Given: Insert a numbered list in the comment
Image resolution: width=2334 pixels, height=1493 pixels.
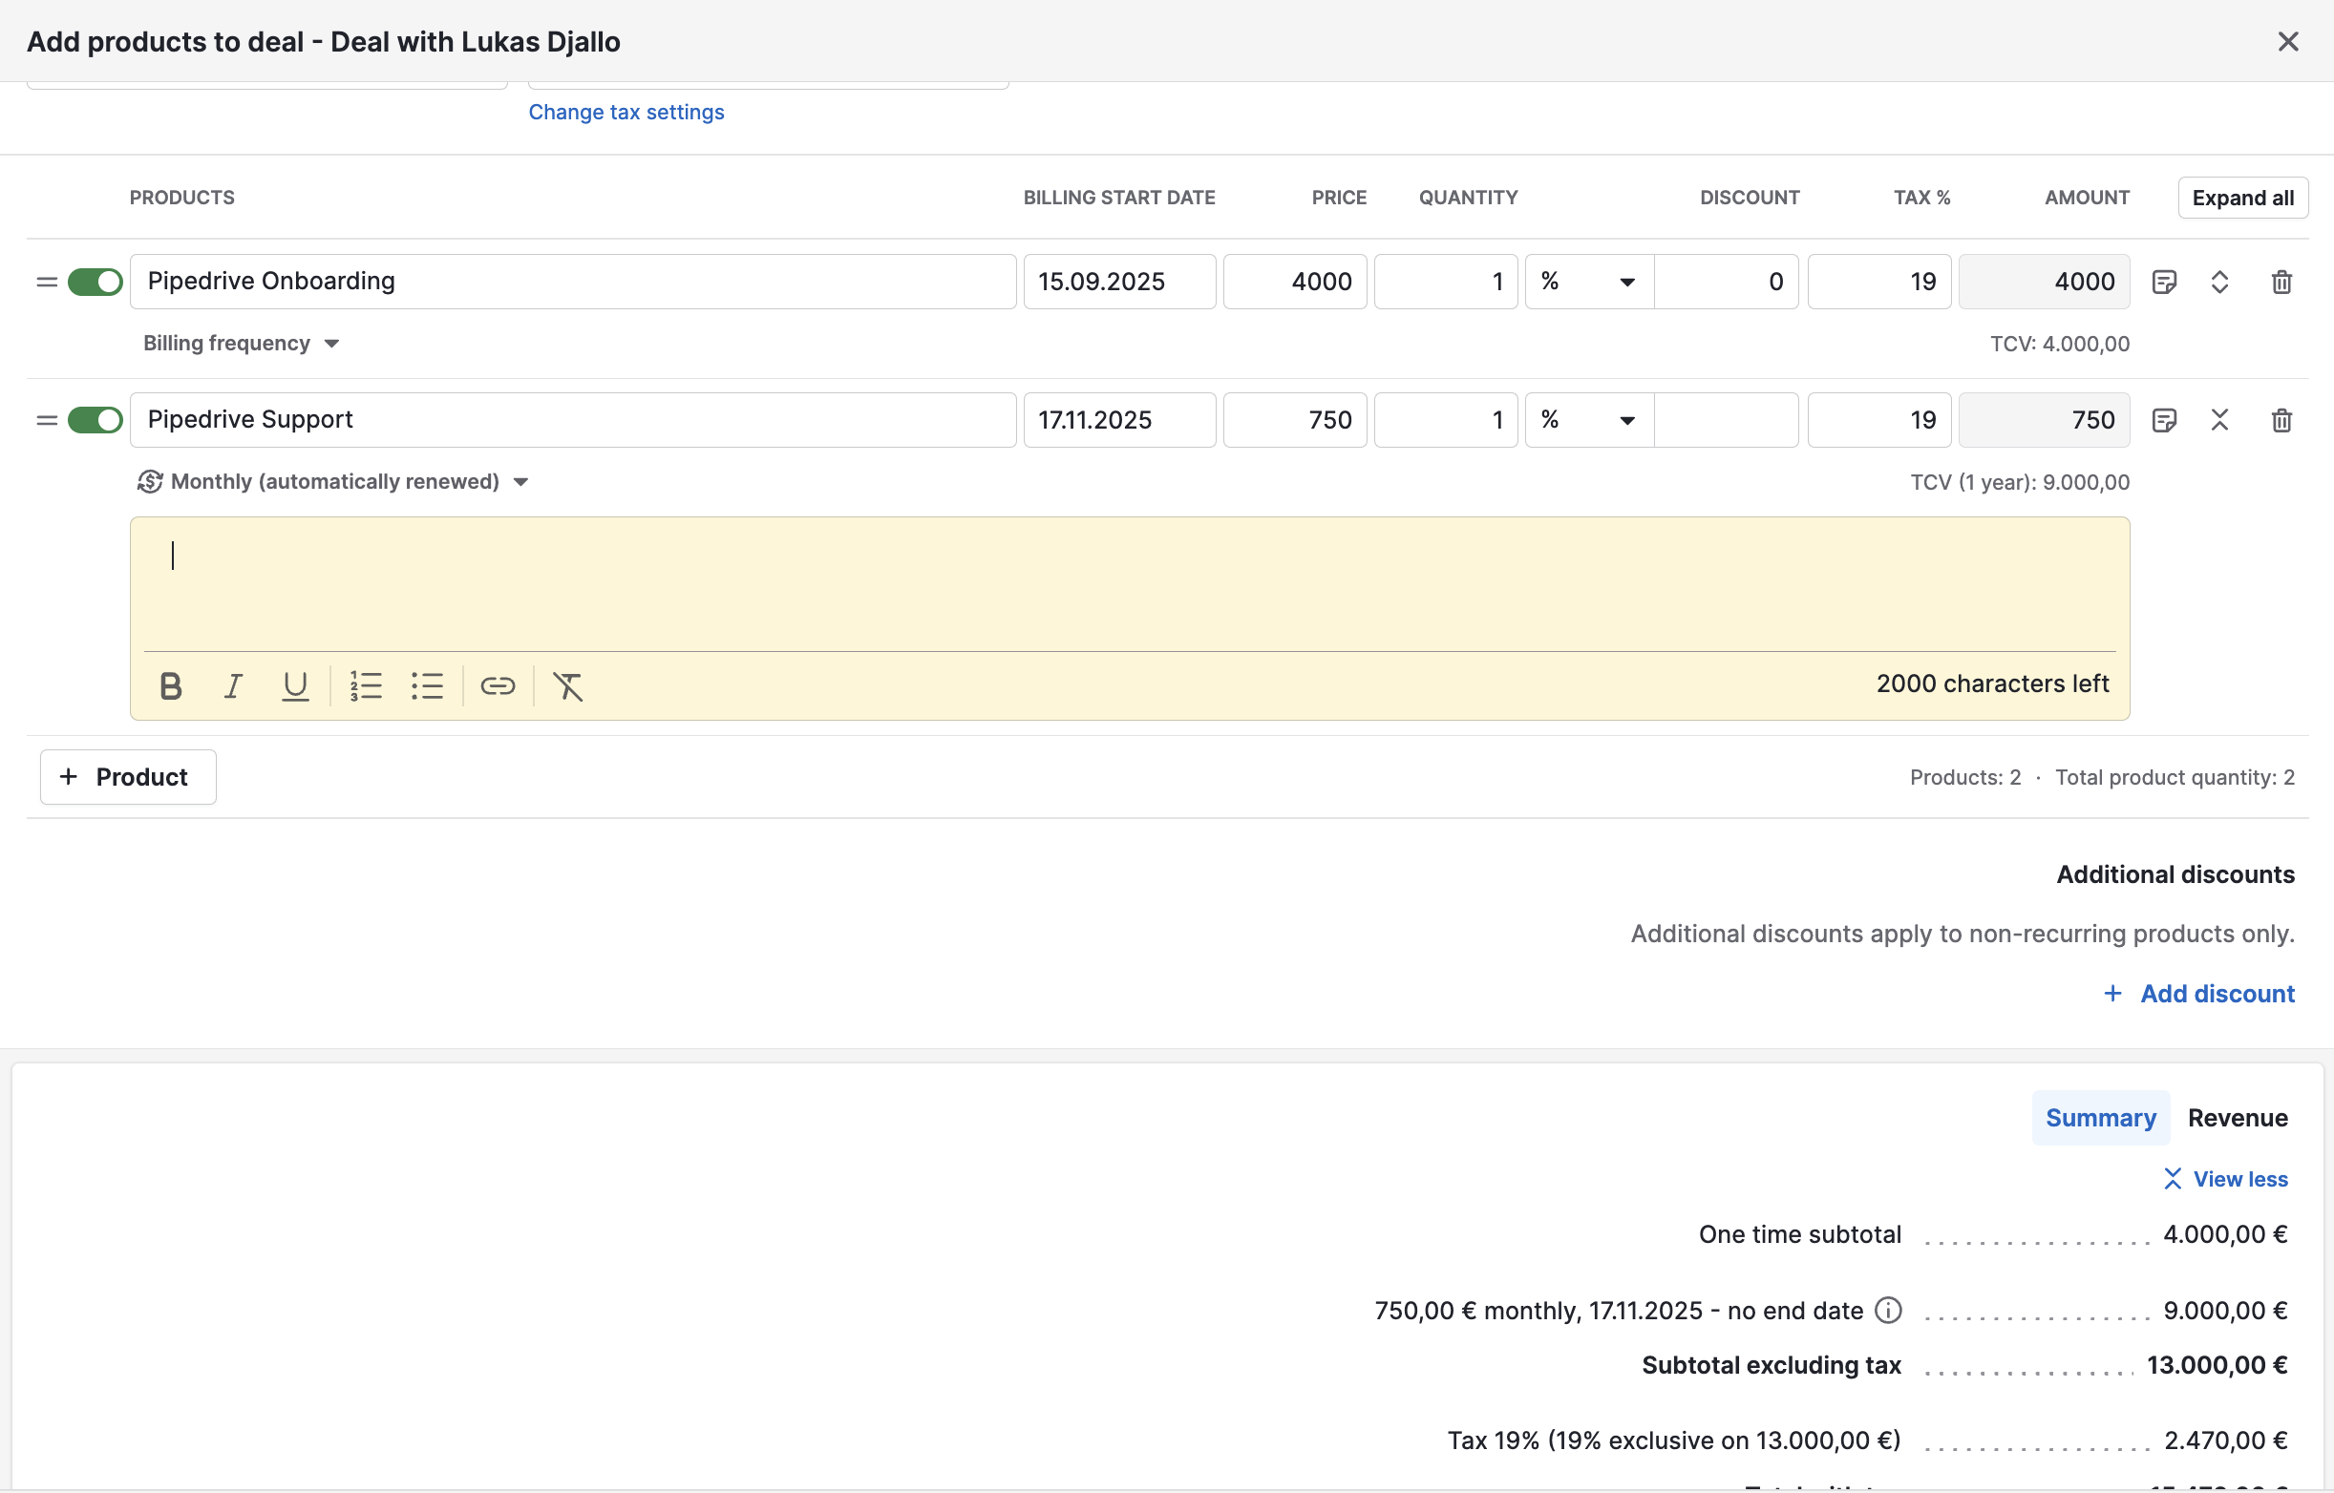Looking at the screenshot, I should 366,685.
